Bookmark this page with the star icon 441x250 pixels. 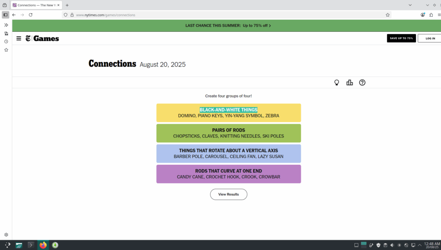point(388,15)
